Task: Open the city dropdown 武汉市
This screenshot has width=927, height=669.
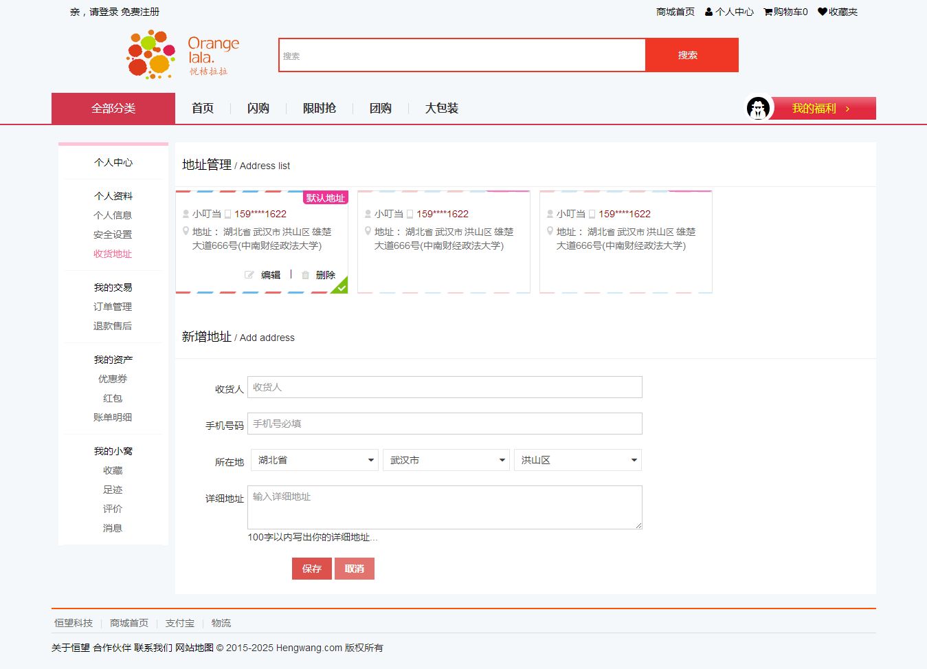Action: [x=446, y=460]
